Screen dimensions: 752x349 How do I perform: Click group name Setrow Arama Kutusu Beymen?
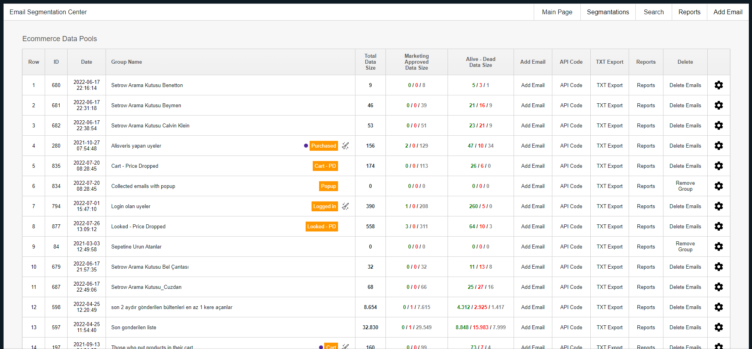click(x=146, y=105)
